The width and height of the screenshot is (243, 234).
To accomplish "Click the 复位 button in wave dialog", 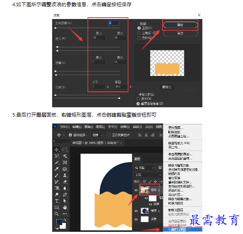I will 180,33.
